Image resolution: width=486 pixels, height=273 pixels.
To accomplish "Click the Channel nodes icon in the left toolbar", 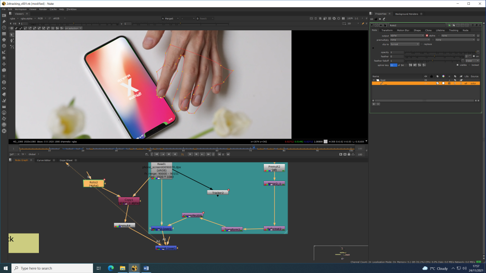I will pos(4,34).
